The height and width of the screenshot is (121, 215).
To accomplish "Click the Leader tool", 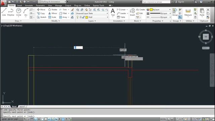I will coord(122,13).
